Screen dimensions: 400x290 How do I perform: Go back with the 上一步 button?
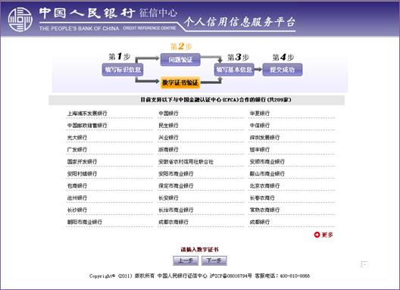(186, 260)
